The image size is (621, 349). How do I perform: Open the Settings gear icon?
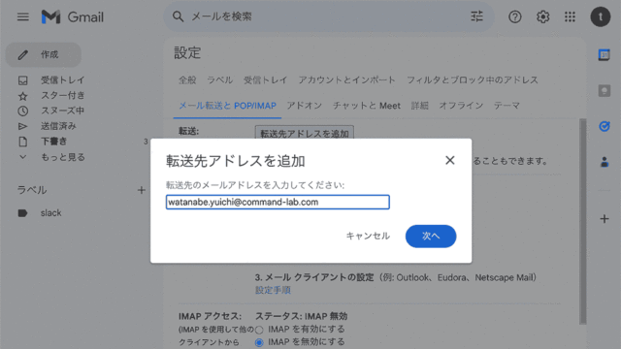click(542, 16)
